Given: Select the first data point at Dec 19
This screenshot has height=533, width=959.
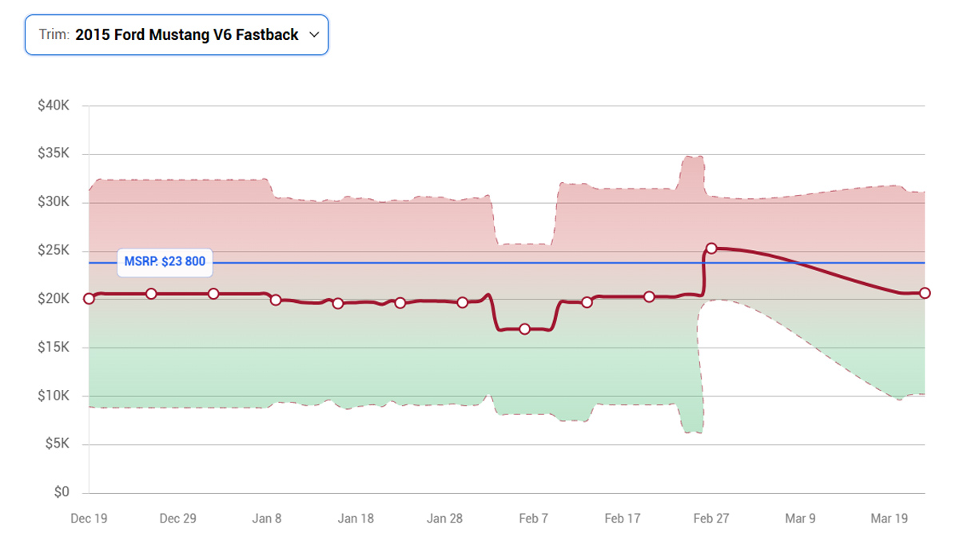Looking at the screenshot, I should pos(89,298).
